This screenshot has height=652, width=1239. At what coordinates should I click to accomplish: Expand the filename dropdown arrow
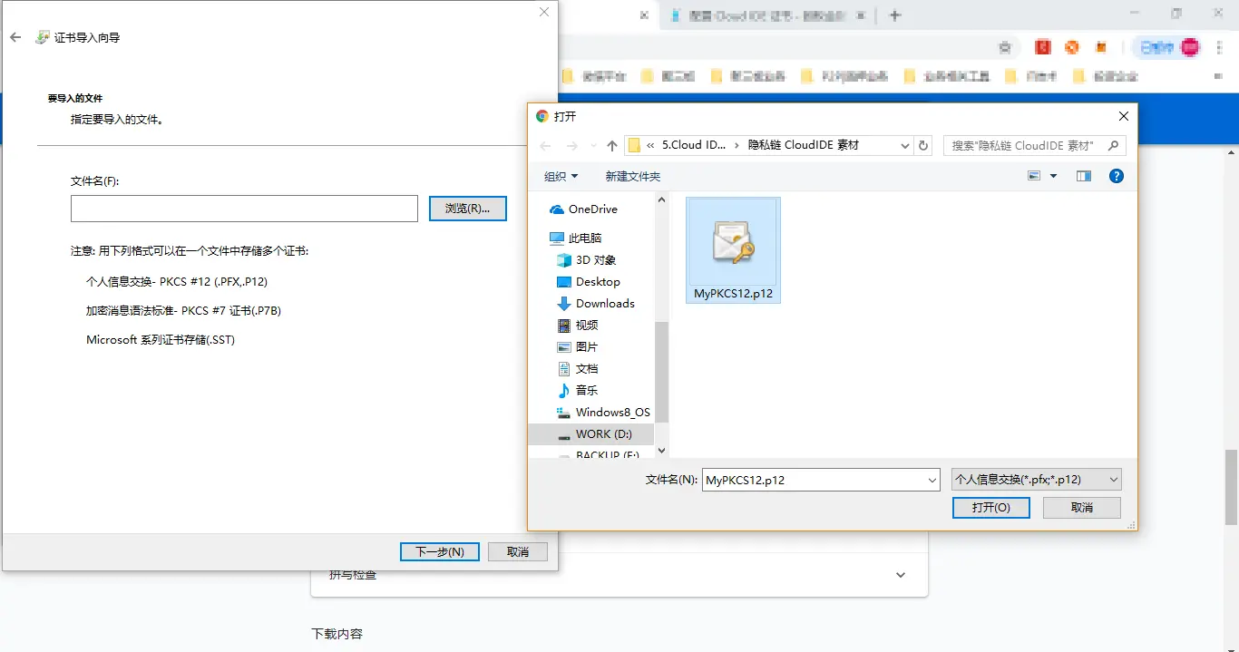[932, 481]
